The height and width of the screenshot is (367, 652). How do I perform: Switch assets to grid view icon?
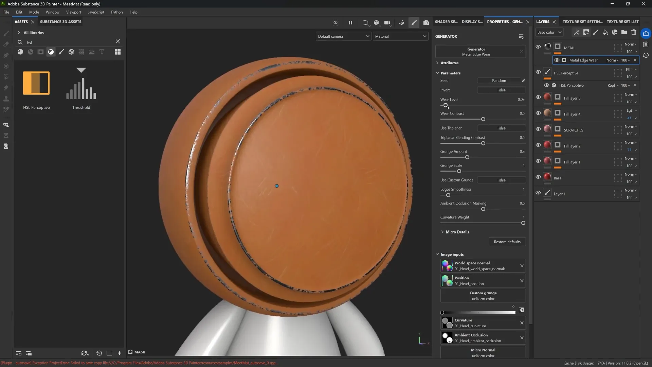(118, 52)
